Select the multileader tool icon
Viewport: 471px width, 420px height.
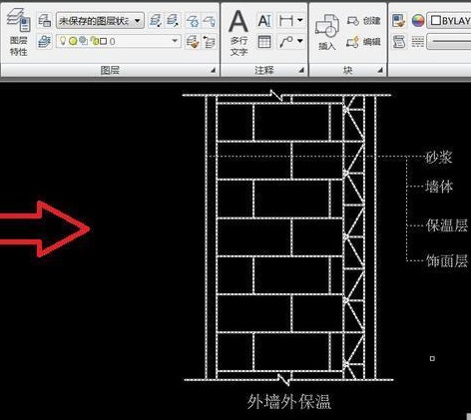(x=286, y=42)
